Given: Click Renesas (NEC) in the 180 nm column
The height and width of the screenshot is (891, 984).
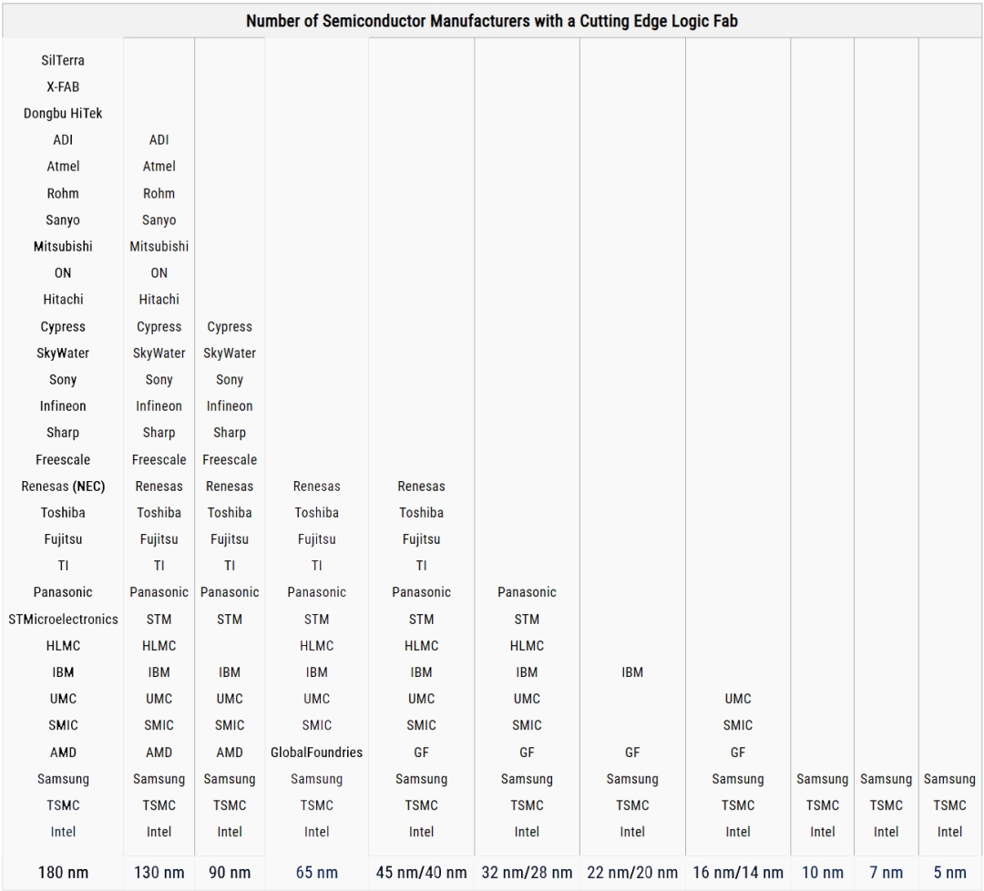Looking at the screenshot, I should pyautogui.click(x=63, y=486).
